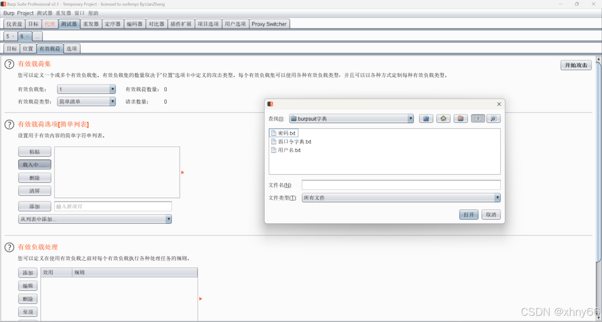The height and width of the screenshot is (322, 602).
Task: Switch to the 用户选项 tab
Action: pos(235,24)
